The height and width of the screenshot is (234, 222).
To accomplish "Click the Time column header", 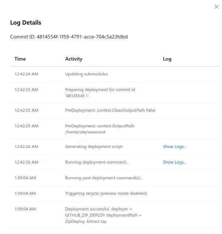I will [20, 59].
